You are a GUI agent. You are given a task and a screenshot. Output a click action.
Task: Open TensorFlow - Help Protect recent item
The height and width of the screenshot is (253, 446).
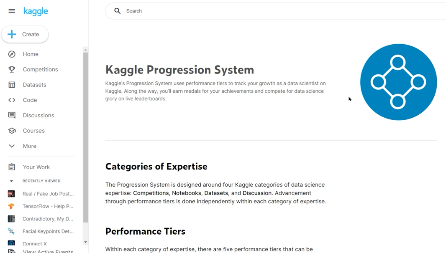[48, 206]
